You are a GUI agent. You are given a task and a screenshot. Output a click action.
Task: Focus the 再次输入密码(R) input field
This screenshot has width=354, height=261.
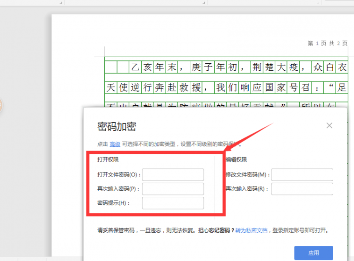point(302,189)
